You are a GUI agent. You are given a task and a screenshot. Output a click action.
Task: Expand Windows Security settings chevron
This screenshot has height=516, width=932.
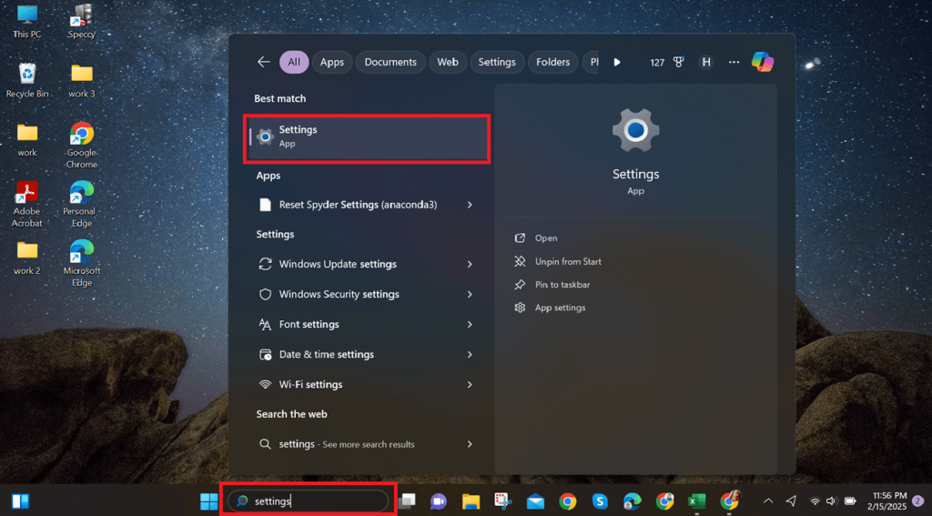point(470,294)
